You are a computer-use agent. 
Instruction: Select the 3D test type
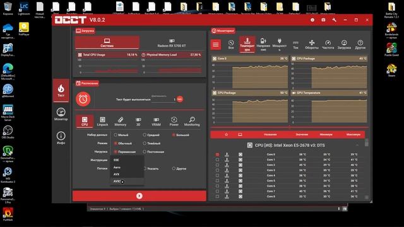[x=138, y=121]
